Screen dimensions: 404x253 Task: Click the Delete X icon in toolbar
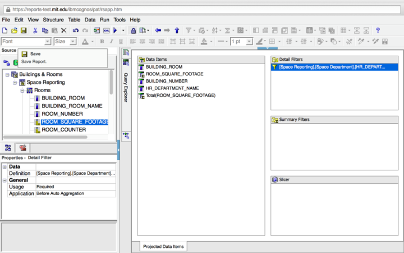(x=63, y=30)
